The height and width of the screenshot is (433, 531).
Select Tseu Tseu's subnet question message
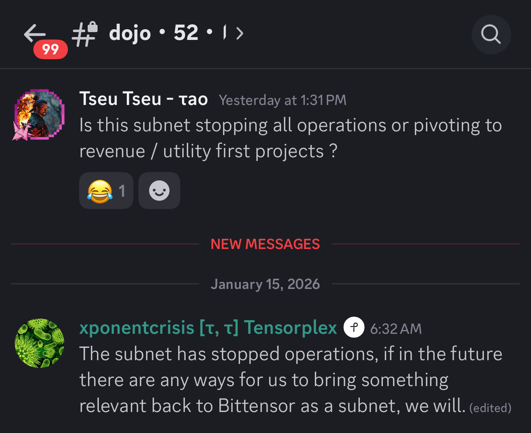(x=290, y=138)
